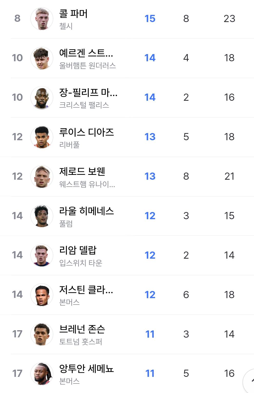254x393 pixels.
Task: Tap 크리스털 팰리스 team label
Action: click(x=84, y=105)
